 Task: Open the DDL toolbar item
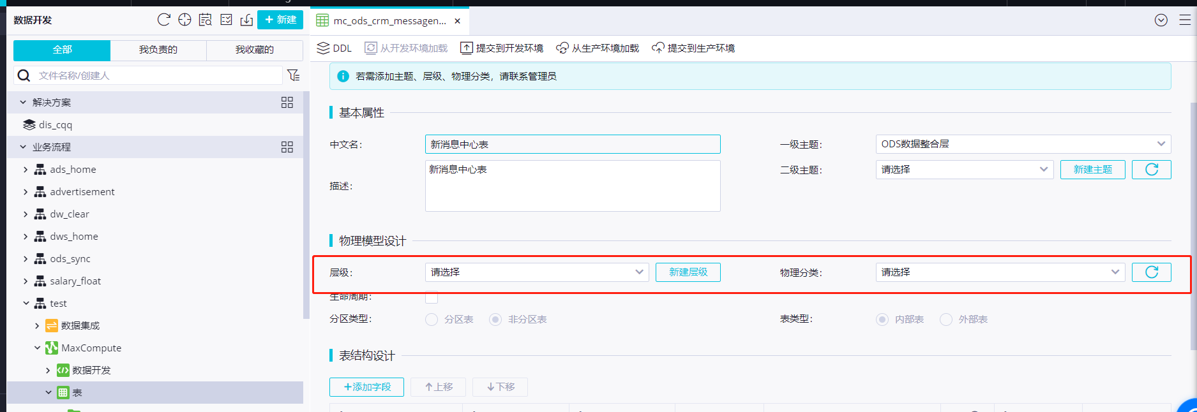[x=335, y=48]
